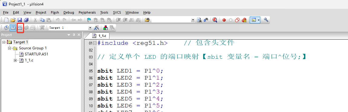
Task: Click the Open file folder icon
Action: [x=13, y=20]
